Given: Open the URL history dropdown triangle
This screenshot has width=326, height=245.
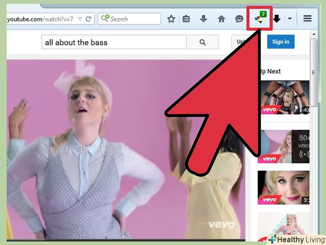Looking at the screenshot, I should coord(80,19).
